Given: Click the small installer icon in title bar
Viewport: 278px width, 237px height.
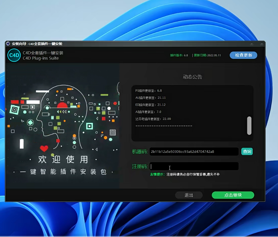Looking at the screenshot, I should 8,44.
